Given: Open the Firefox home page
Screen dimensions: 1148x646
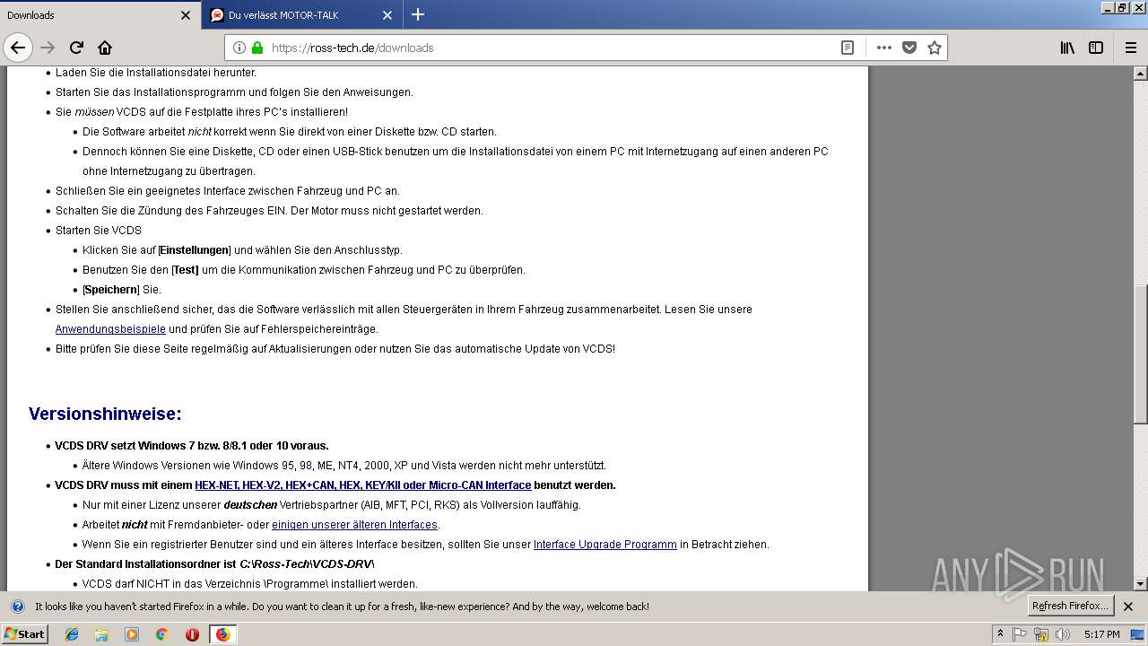Looking at the screenshot, I should [x=105, y=48].
